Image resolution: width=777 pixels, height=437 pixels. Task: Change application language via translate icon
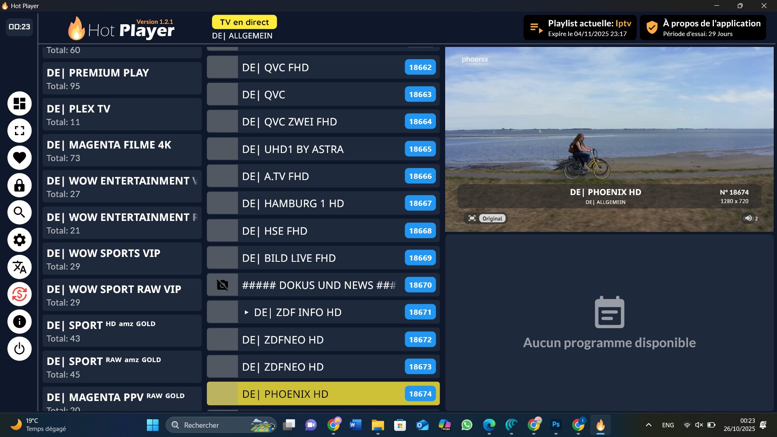coord(19,267)
